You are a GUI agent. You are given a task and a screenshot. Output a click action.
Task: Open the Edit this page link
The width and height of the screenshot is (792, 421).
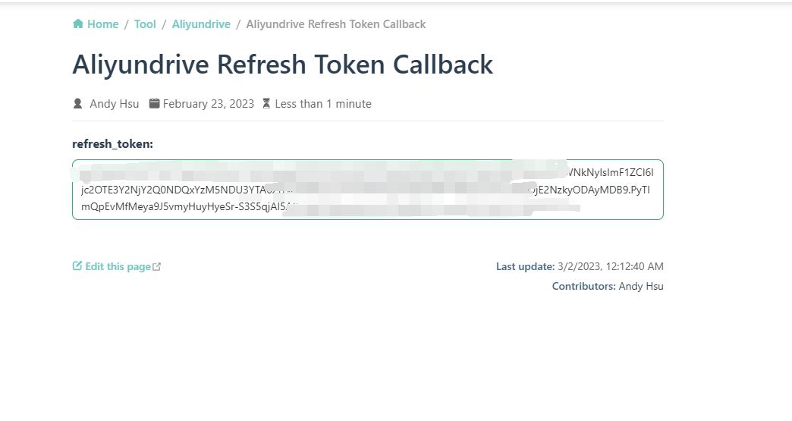(117, 266)
